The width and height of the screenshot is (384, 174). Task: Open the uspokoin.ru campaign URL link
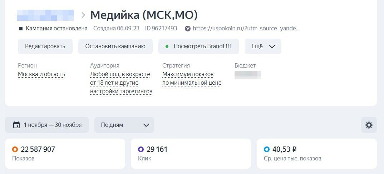(246, 29)
